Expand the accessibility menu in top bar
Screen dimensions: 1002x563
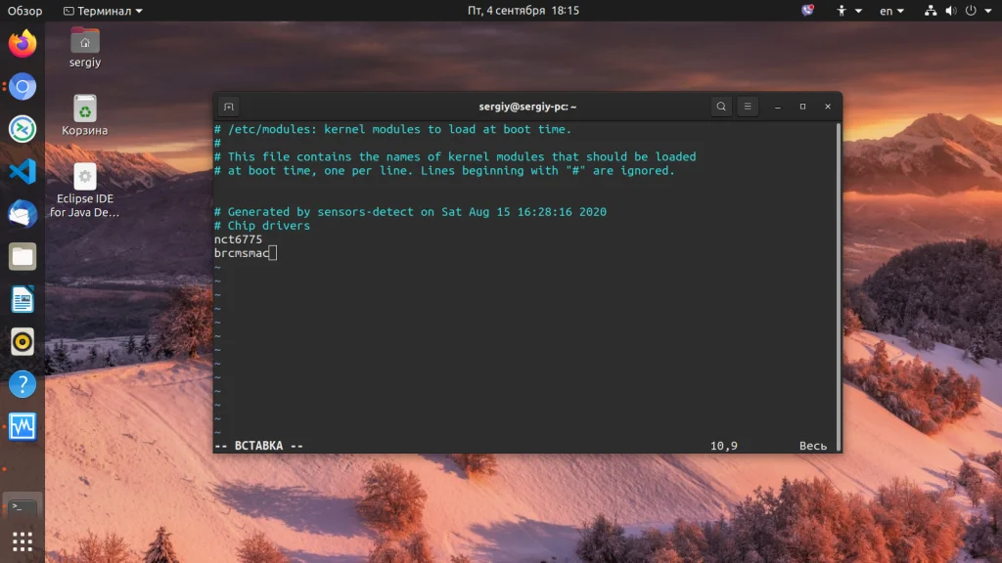pyautogui.click(x=848, y=11)
